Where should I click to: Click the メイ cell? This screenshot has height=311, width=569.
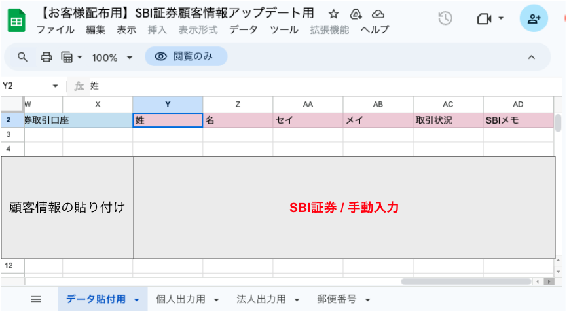pos(378,120)
